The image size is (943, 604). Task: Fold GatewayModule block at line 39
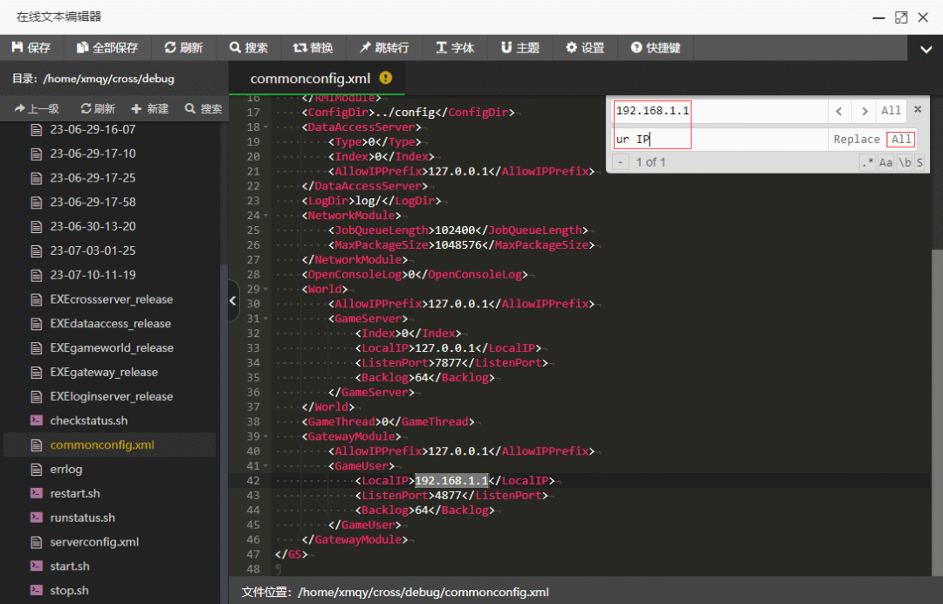265,437
